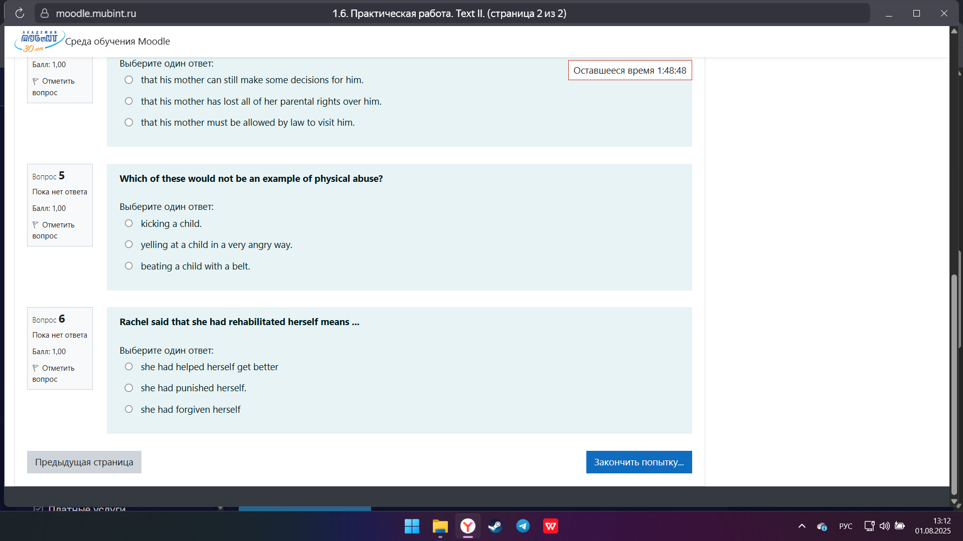Click the padlock site security icon
Viewport: 963px width, 541px height.
[x=45, y=14]
